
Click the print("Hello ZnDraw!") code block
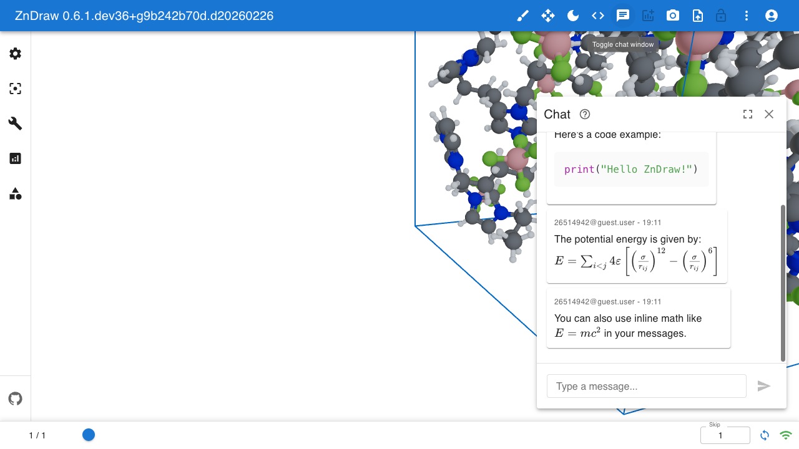click(x=631, y=169)
